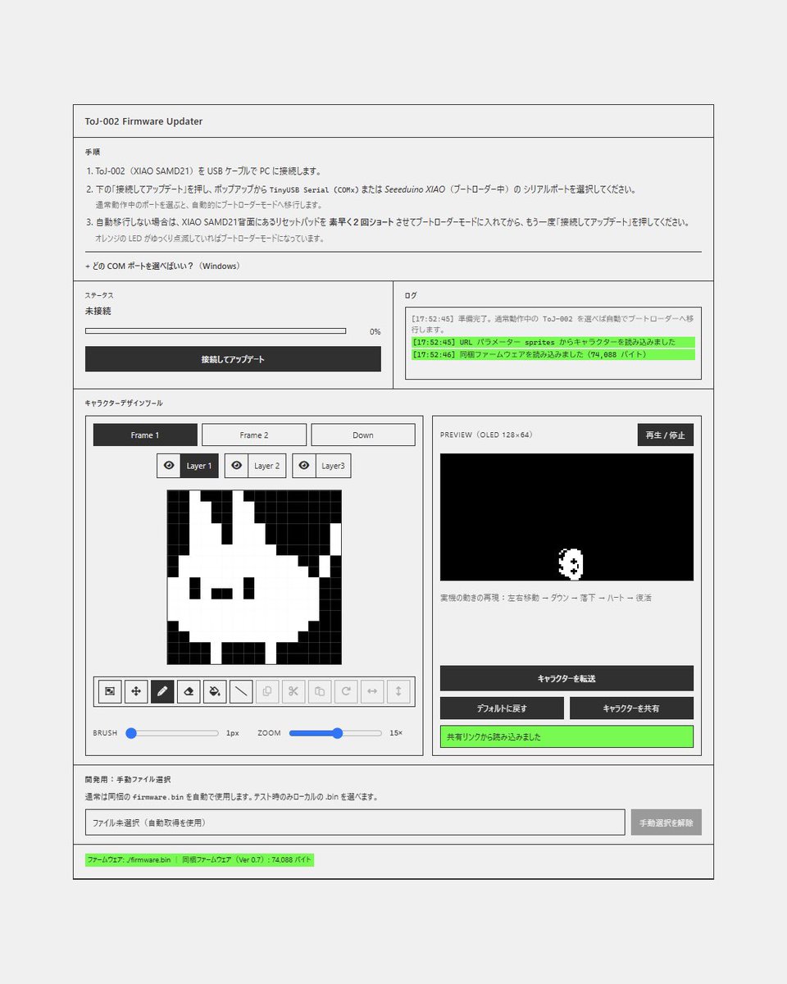787x984 pixels.
Task: Switch to the Frame 2 tab
Action: (254, 435)
